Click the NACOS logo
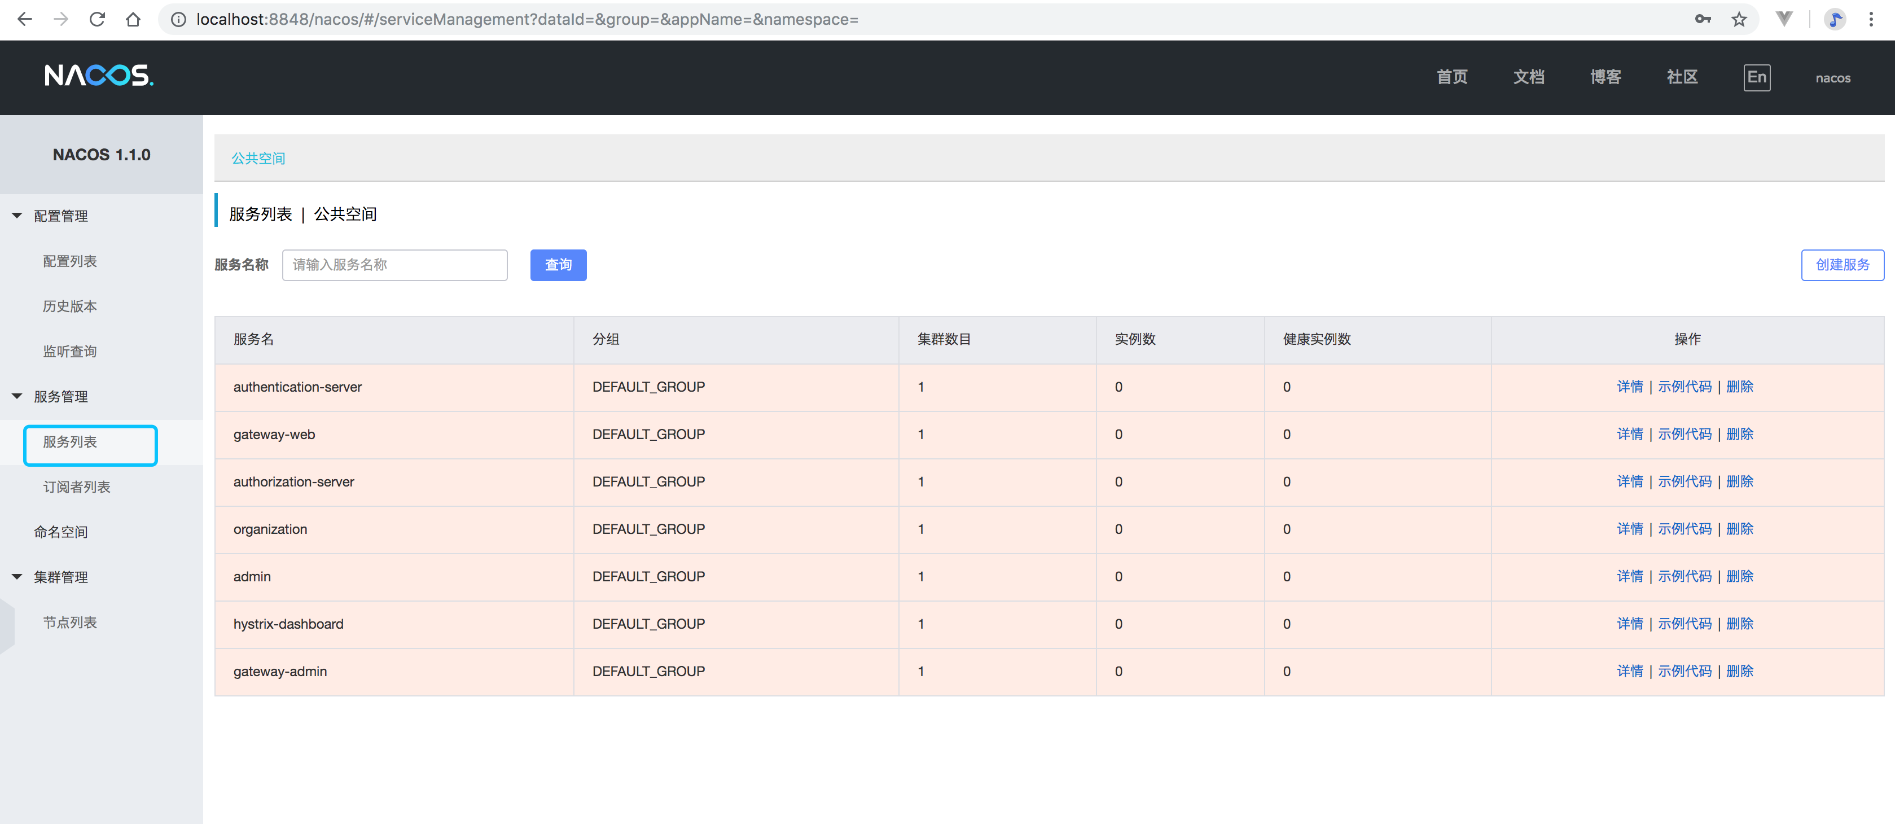The image size is (1895, 824). coord(99,76)
